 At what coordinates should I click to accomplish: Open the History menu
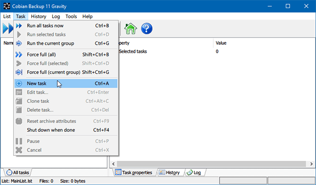pos(39,16)
